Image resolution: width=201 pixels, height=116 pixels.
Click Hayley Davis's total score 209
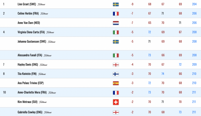click(x=194, y=65)
